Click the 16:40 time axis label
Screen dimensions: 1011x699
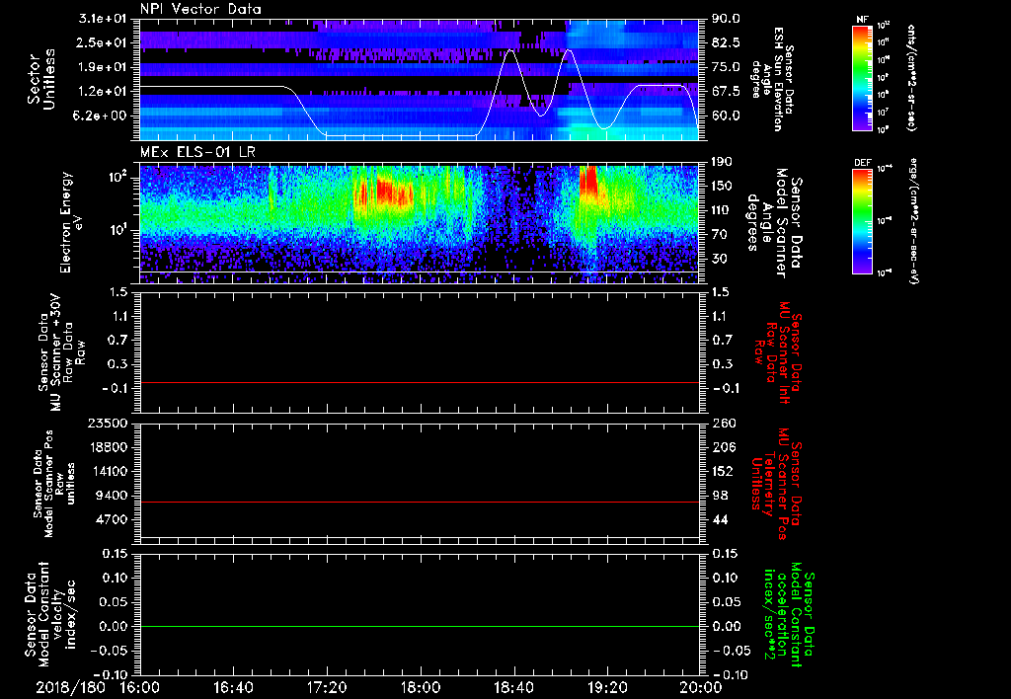pos(233,687)
